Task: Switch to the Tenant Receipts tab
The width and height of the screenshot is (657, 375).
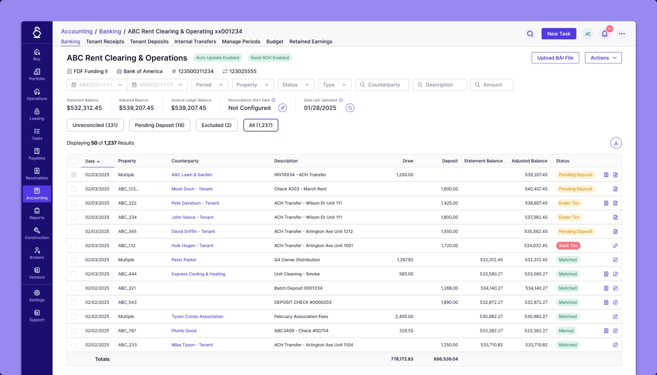Action: 105,41
